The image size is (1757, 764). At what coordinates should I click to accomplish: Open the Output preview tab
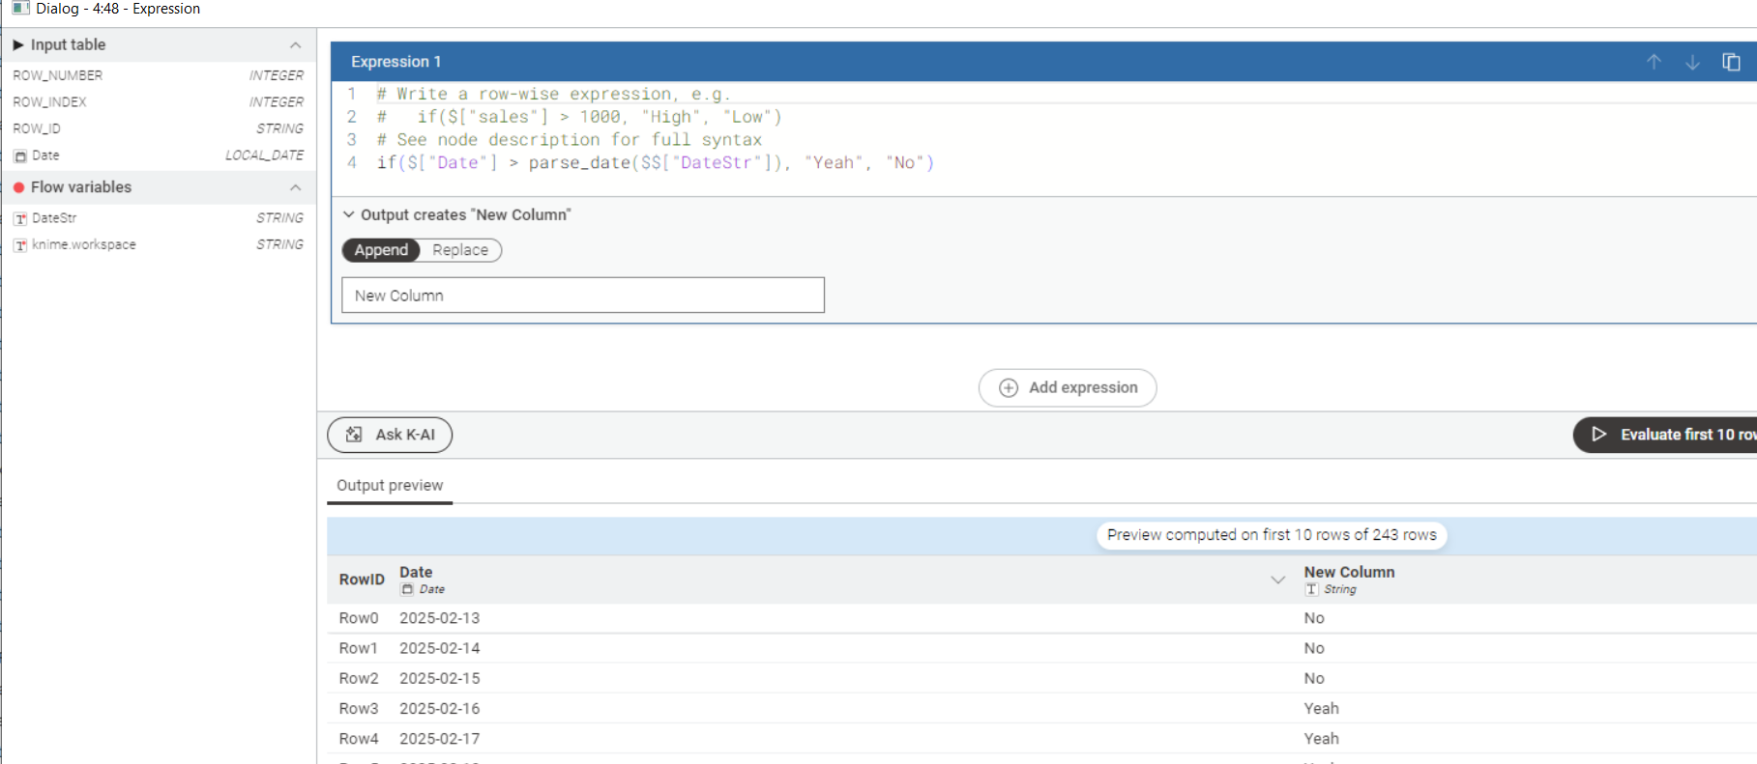pos(390,485)
